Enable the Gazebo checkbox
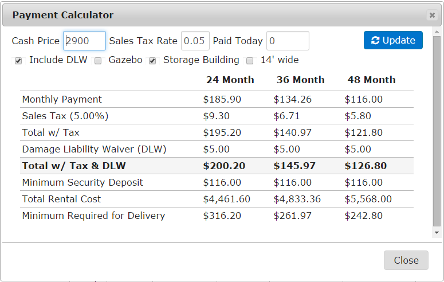The image size is (444, 282). click(x=98, y=61)
